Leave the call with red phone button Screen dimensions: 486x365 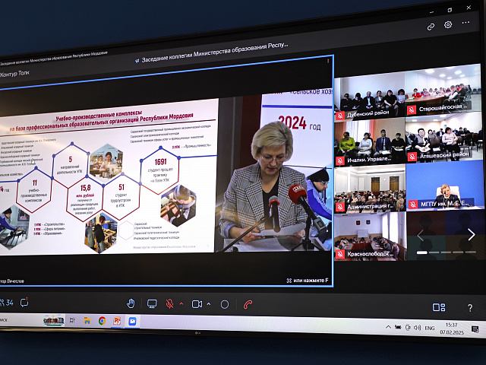pyautogui.click(x=248, y=304)
